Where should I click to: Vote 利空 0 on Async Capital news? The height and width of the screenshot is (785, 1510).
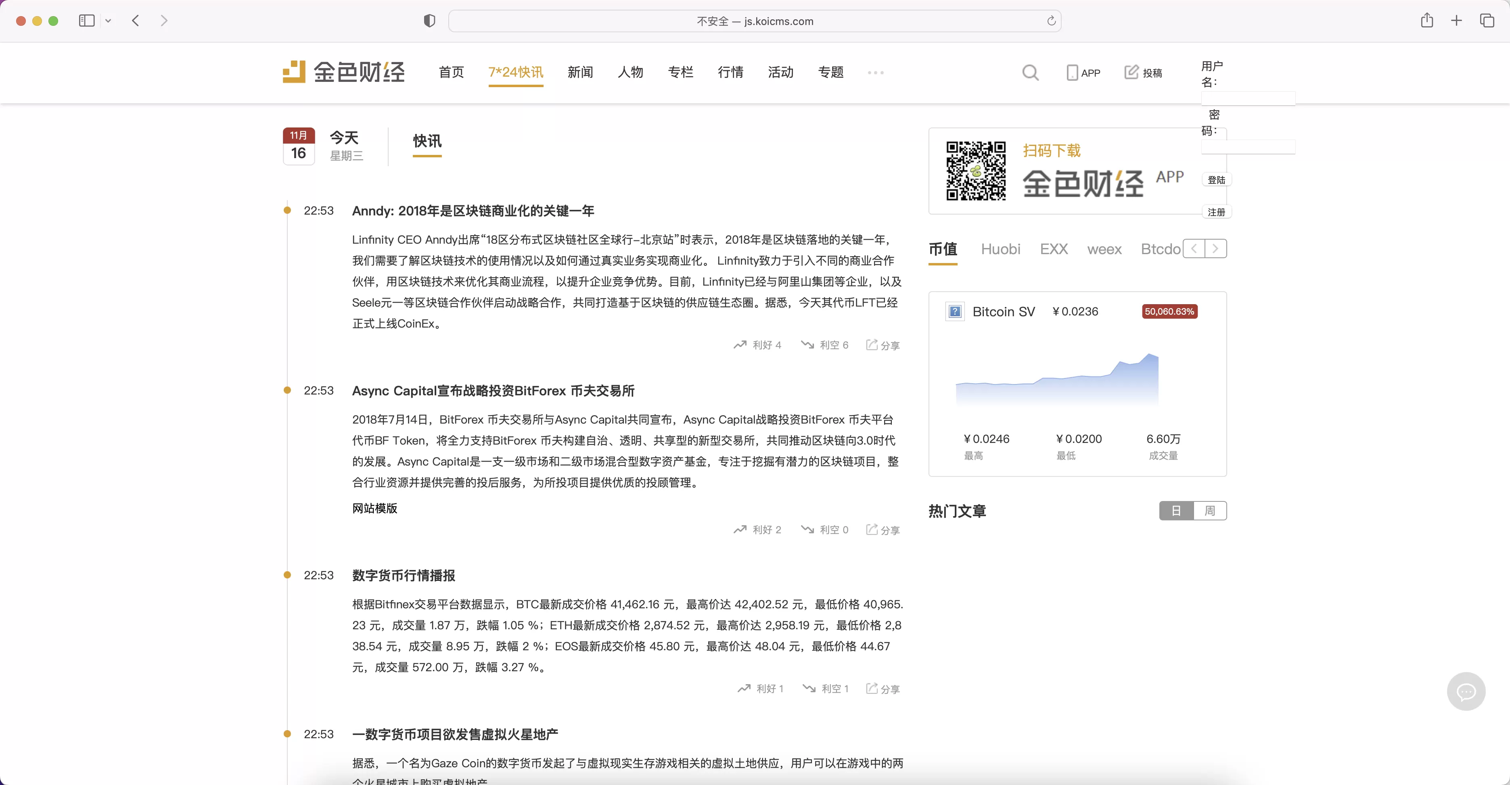pos(825,530)
